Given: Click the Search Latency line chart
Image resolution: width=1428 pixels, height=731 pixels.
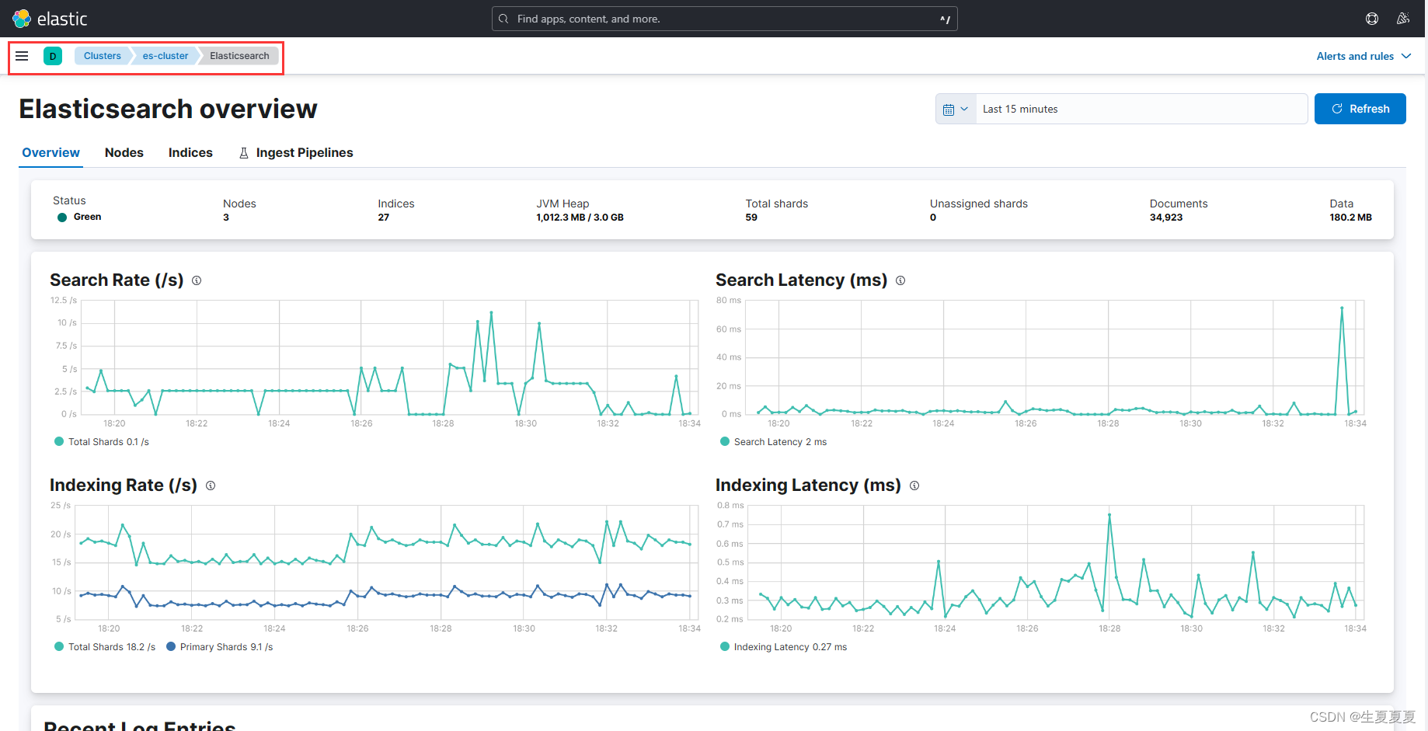Looking at the screenshot, I should click(1055, 357).
